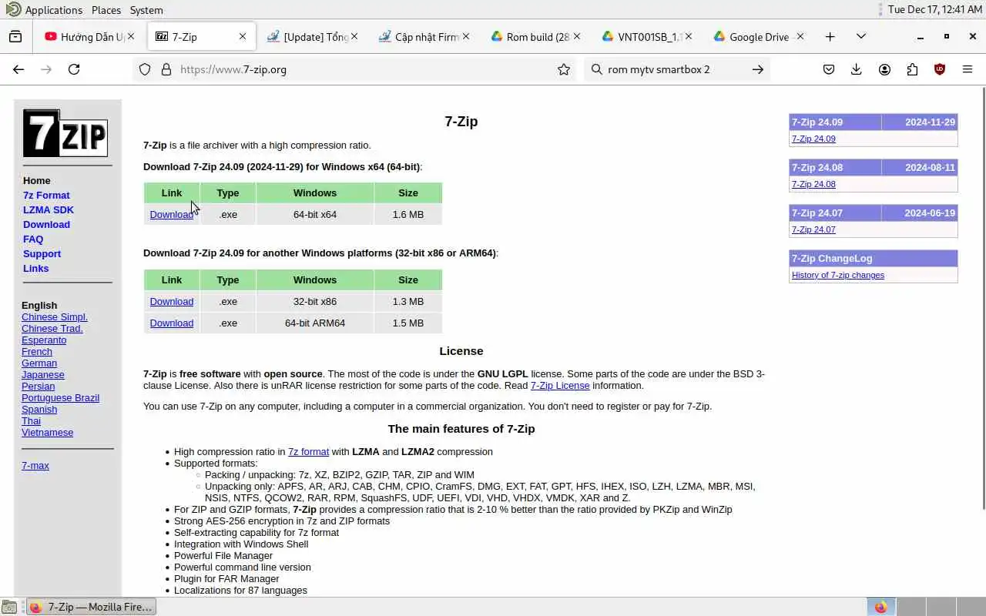986x616 pixels.
Task: Open a new tab with plus button
Action: click(x=830, y=36)
